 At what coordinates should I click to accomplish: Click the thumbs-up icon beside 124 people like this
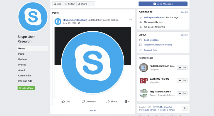tap(140, 22)
